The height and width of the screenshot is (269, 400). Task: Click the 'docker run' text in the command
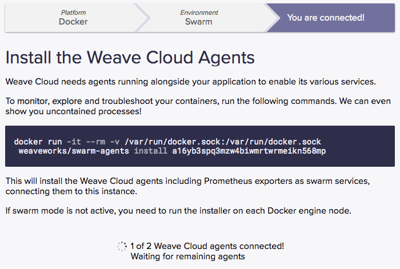[38, 142]
